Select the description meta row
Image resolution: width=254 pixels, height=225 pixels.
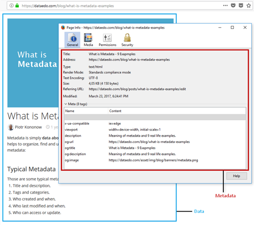(155, 136)
